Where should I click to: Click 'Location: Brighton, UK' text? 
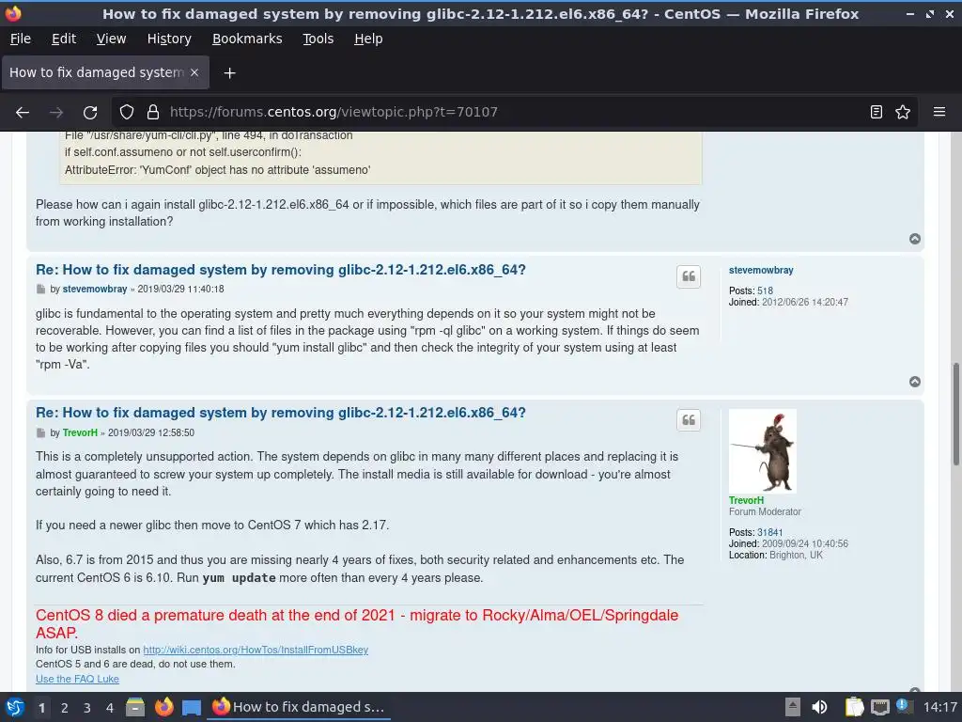(x=775, y=556)
